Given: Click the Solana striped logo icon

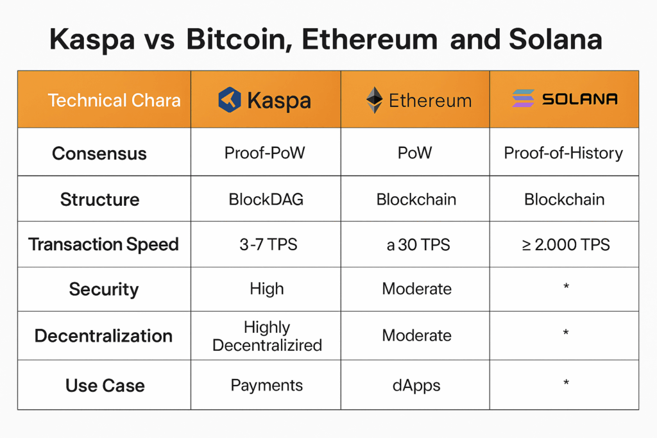Looking at the screenshot, I should tap(523, 99).
